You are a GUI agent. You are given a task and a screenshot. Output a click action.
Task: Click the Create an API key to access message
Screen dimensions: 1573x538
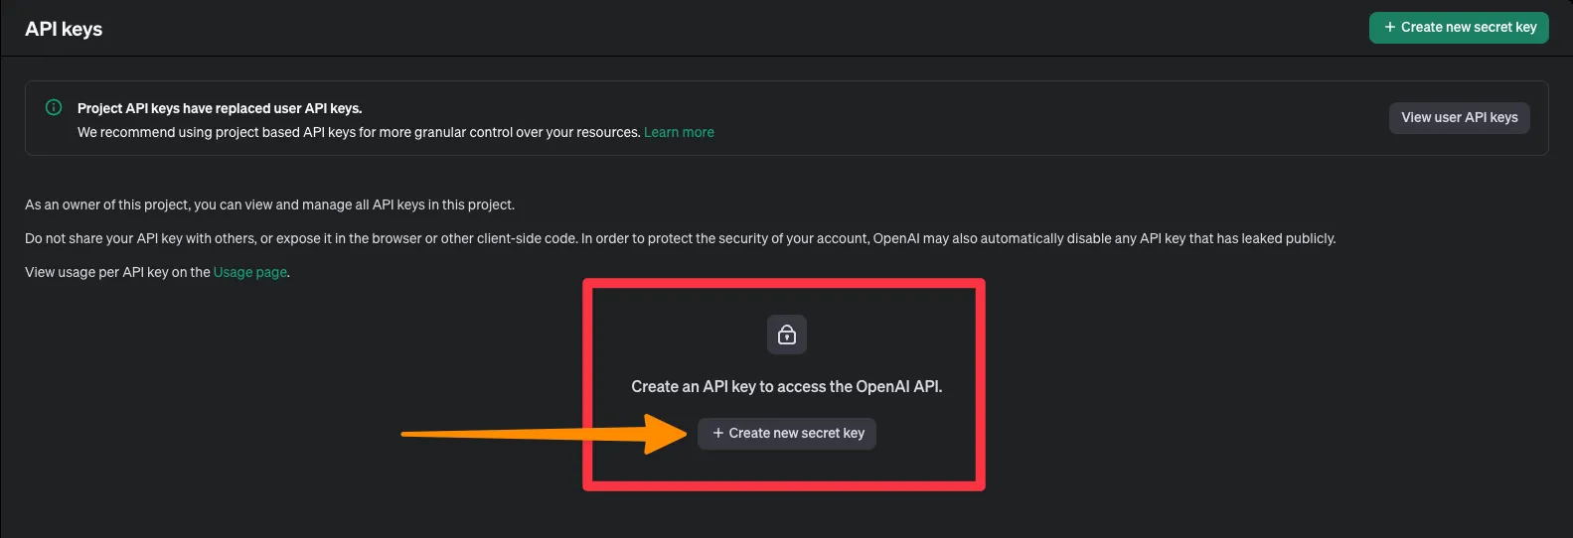tap(787, 386)
